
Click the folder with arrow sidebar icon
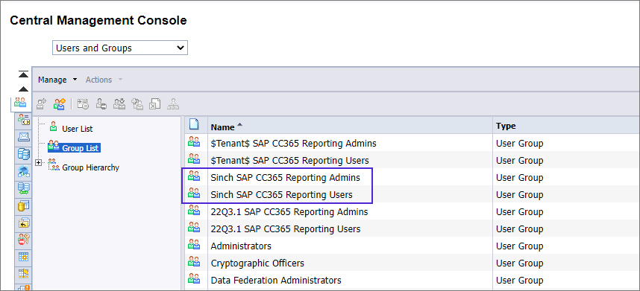click(24, 223)
